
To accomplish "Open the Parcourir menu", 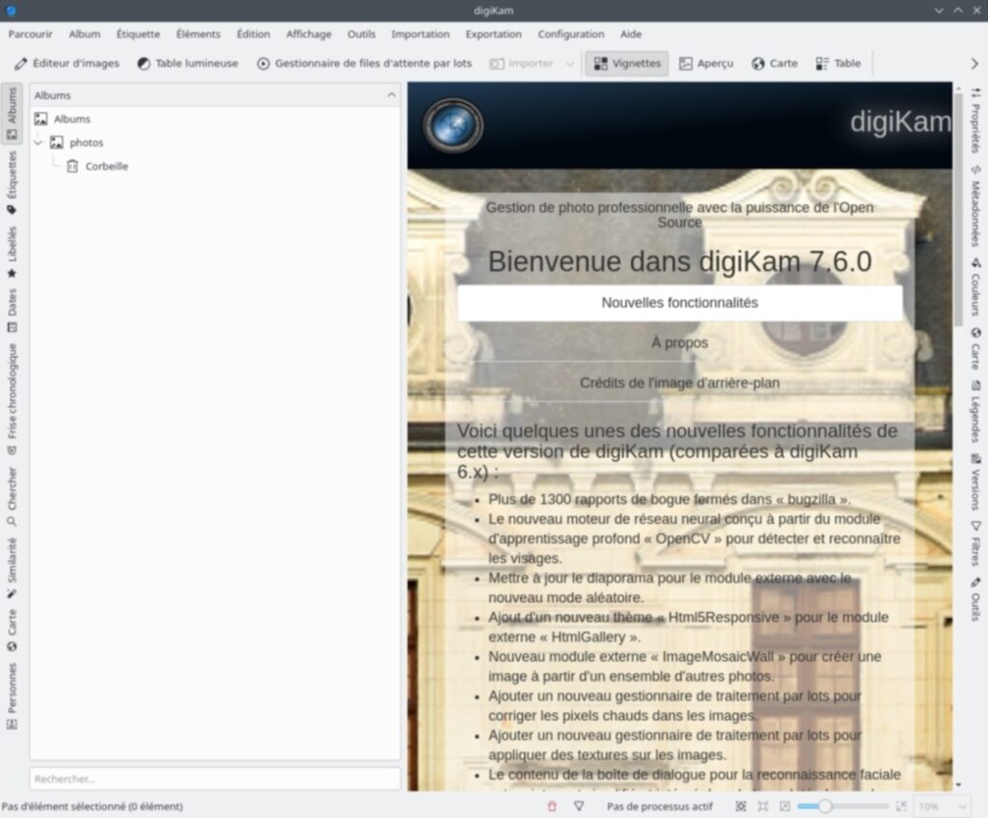I will click(x=30, y=34).
